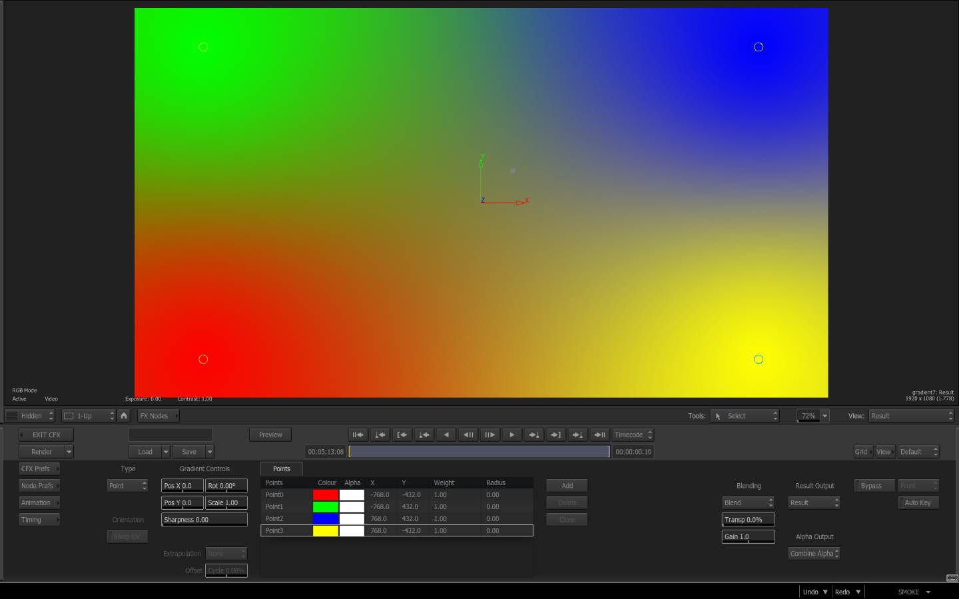Click the blue colour swatch of Point2

pos(326,518)
